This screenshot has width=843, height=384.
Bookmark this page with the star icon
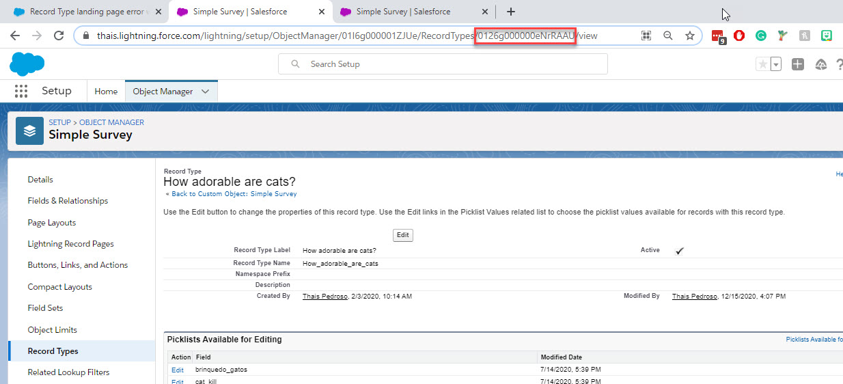[x=690, y=36]
